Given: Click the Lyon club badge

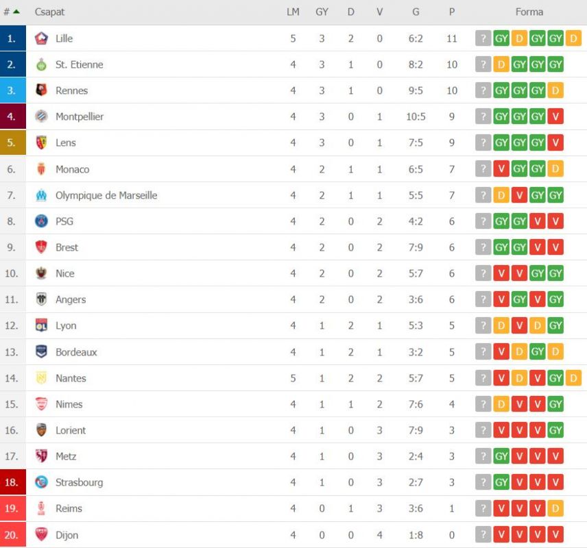Looking at the screenshot, I should click(x=41, y=325).
